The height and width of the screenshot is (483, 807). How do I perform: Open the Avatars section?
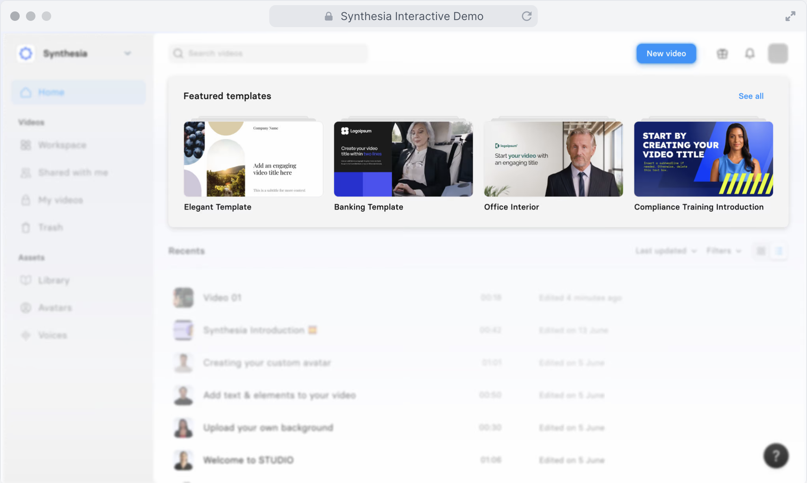pos(55,308)
